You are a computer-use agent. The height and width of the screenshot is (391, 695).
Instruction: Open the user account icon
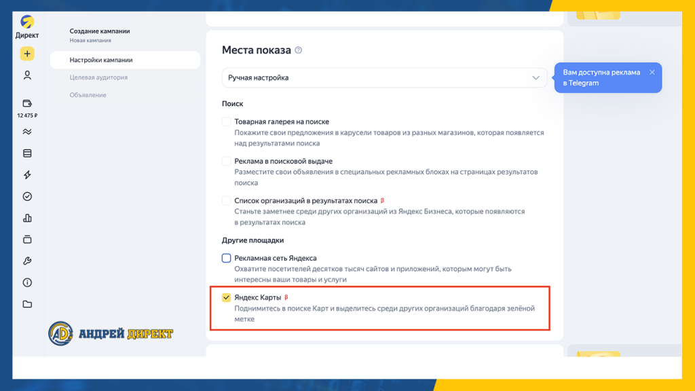[27, 75]
